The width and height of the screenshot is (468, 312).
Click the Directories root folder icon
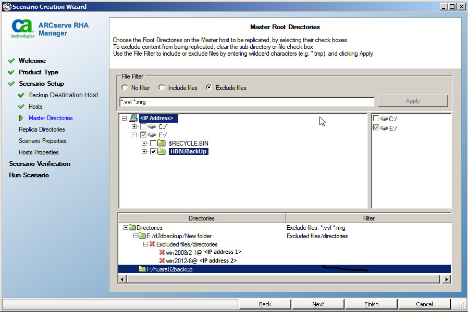(132, 227)
